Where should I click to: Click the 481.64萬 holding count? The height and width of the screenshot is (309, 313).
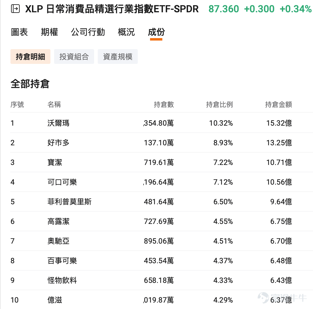pyautogui.click(x=159, y=202)
